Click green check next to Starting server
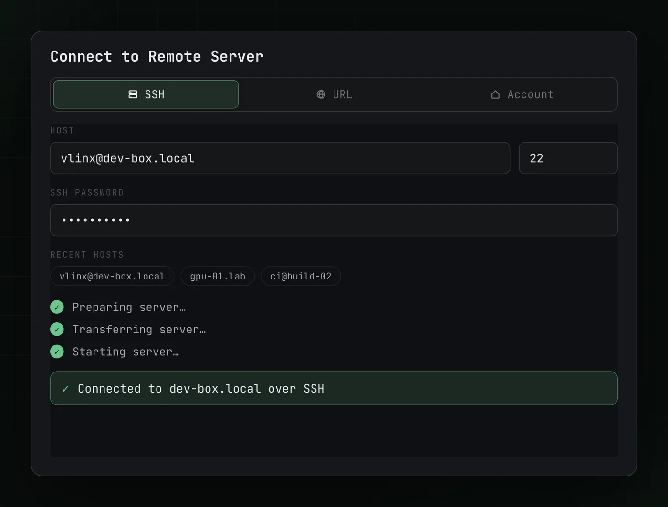Image resolution: width=668 pixels, height=507 pixels. [x=57, y=352]
